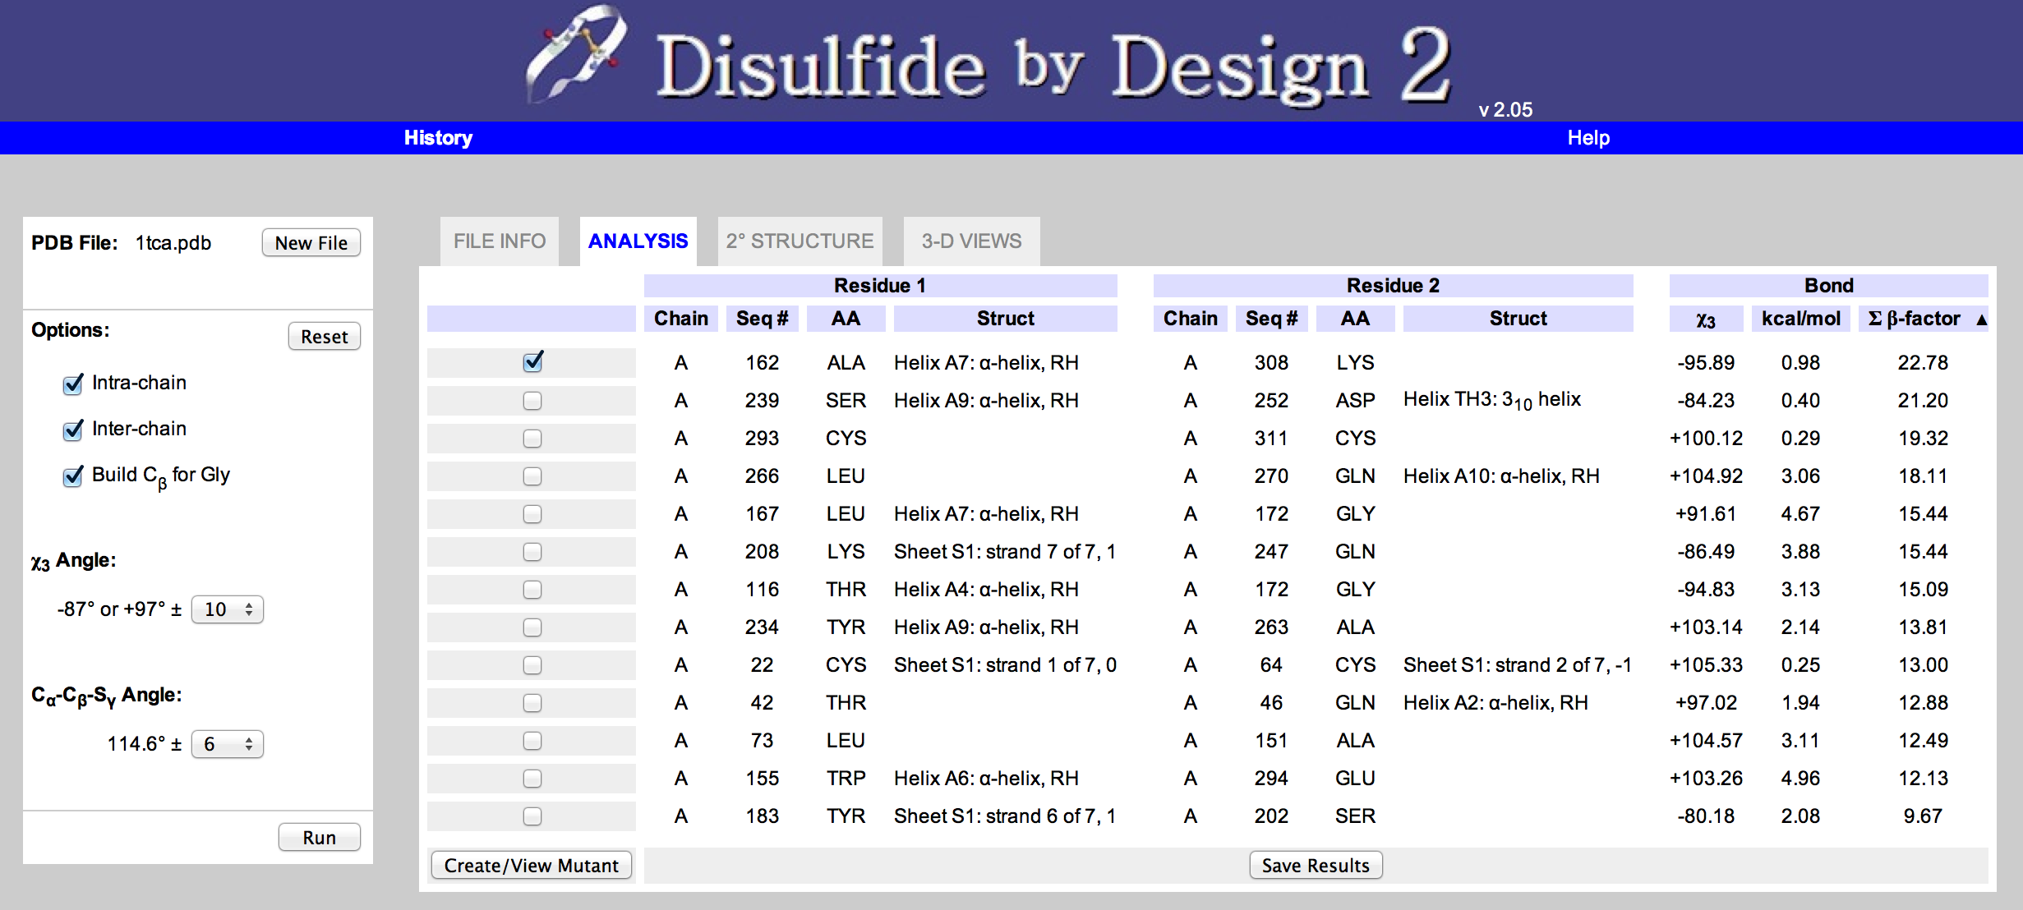Switch to the 2° STRUCTURE tab
The width and height of the screenshot is (2023, 910).
(800, 241)
